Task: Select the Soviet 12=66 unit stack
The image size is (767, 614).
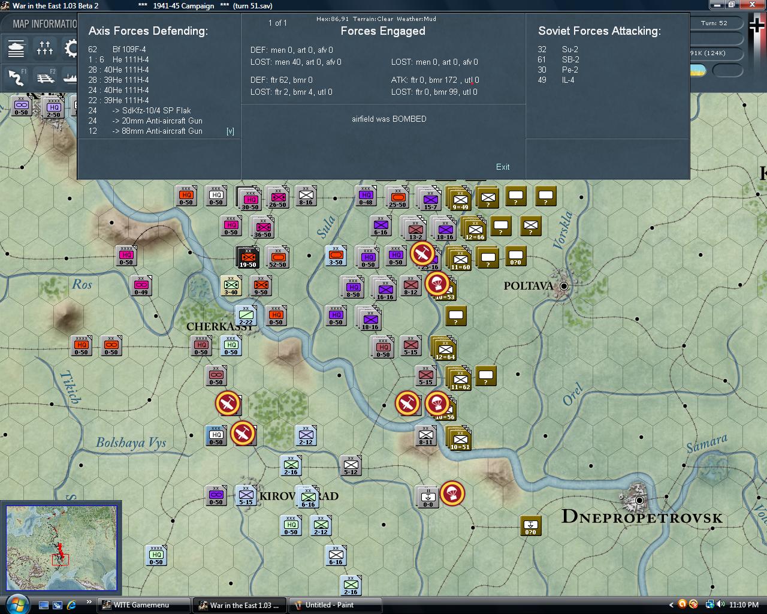Action: 475,228
